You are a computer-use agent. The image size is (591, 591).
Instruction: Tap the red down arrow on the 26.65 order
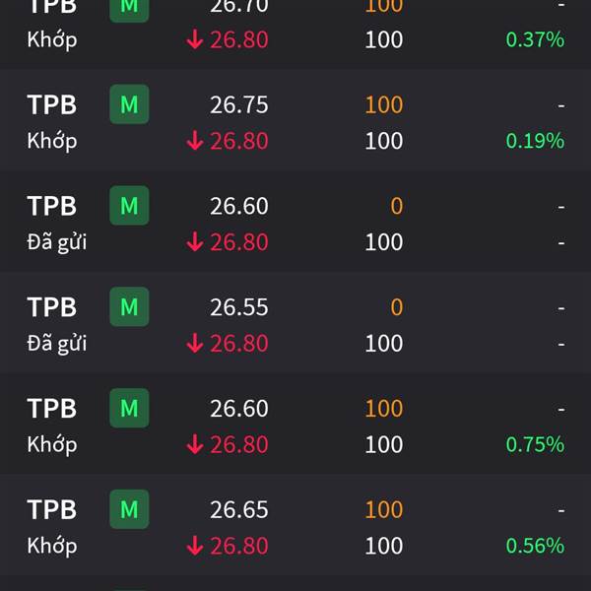click(x=195, y=546)
